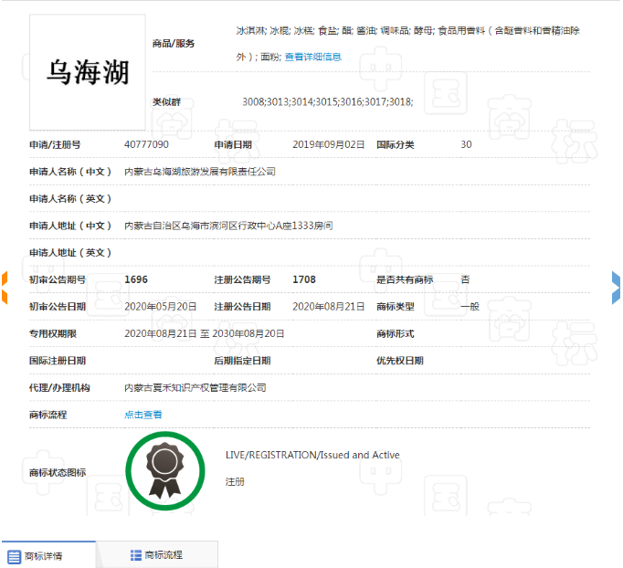Click the application date 2019年09月02日
The image size is (623, 568).
(328, 144)
